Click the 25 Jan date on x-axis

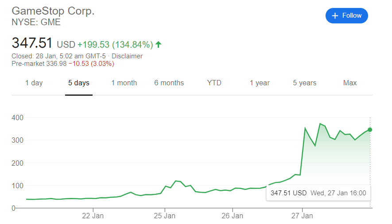(164, 216)
